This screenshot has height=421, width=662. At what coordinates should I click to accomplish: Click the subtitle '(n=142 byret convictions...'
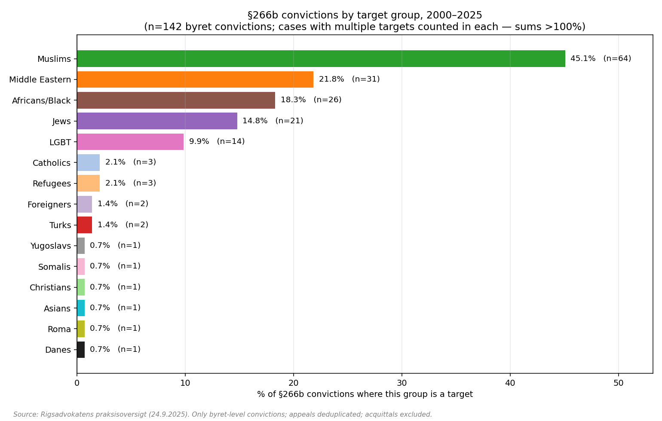pyautogui.click(x=365, y=27)
